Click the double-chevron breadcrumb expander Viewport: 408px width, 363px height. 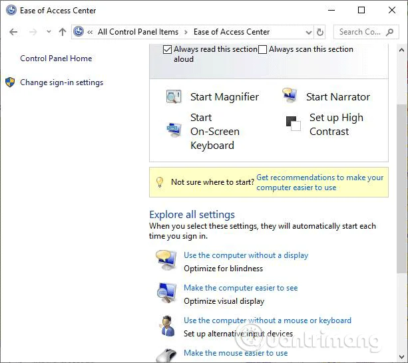click(x=90, y=32)
